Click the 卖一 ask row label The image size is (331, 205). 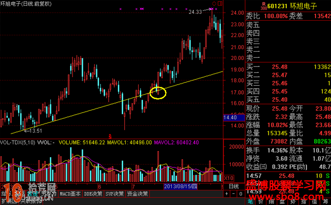253,57
